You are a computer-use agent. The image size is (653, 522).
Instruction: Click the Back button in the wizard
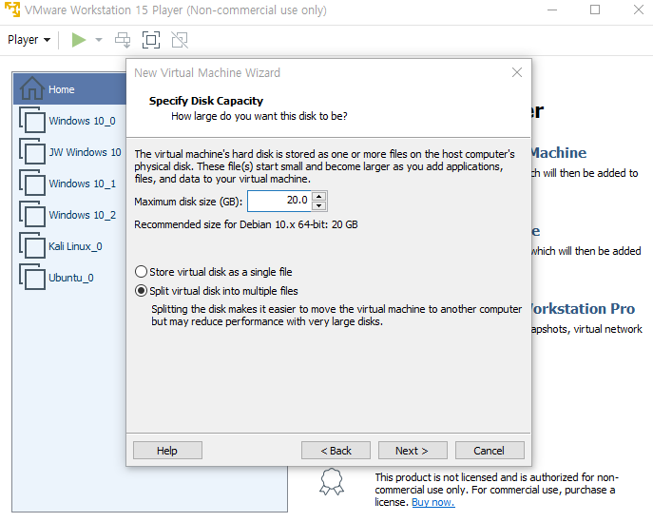(336, 451)
